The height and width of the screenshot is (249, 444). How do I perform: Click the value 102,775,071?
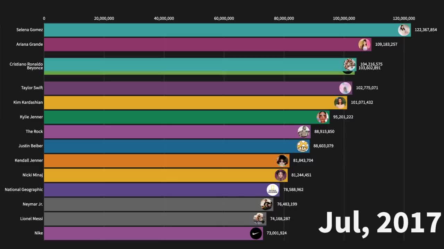pos(367,88)
